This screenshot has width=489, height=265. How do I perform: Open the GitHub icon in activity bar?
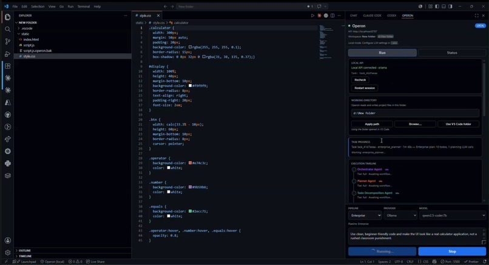[8, 115]
